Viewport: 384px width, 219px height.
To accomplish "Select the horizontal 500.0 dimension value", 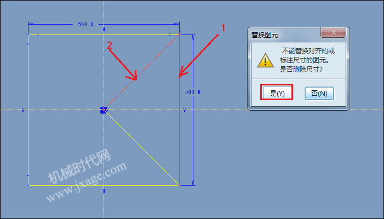I will 85,24.
